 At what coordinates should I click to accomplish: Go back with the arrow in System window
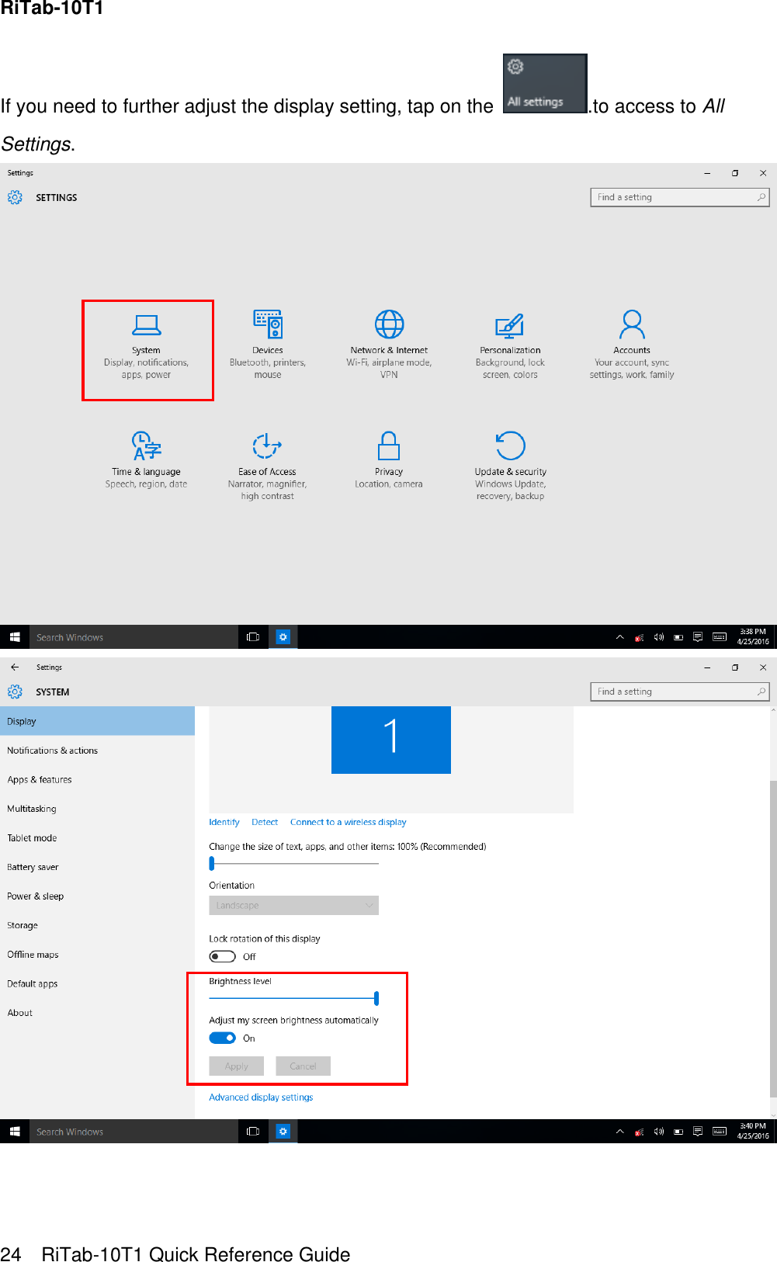(15, 667)
